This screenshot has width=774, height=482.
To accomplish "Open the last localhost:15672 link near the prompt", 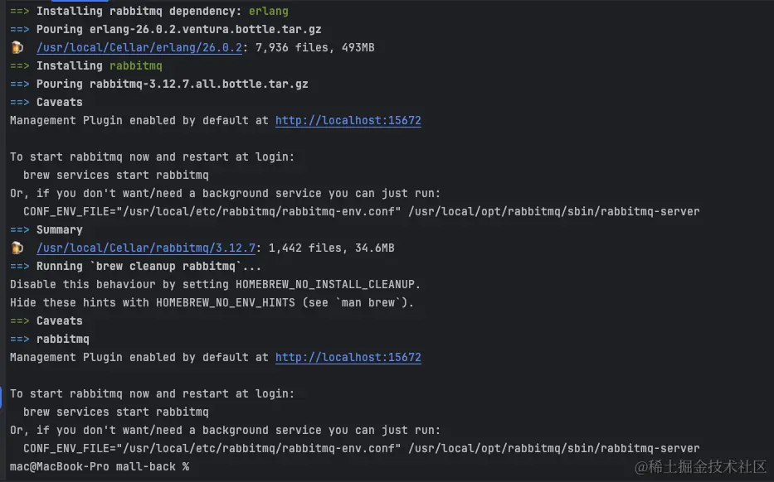I will [x=348, y=357].
